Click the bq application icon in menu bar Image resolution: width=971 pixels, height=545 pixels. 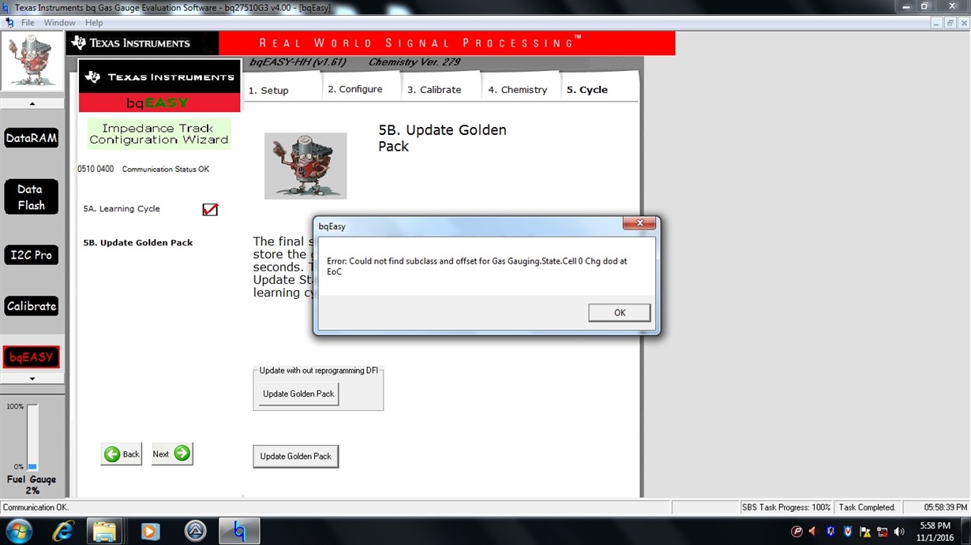(9, 23)
